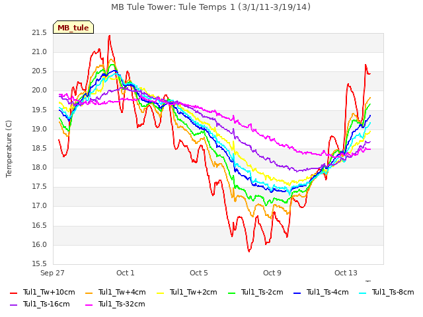Viewport: 423px width, 317px height.
Task: Click the 19.5 y-axis tick label
Action: coord(39,110)
